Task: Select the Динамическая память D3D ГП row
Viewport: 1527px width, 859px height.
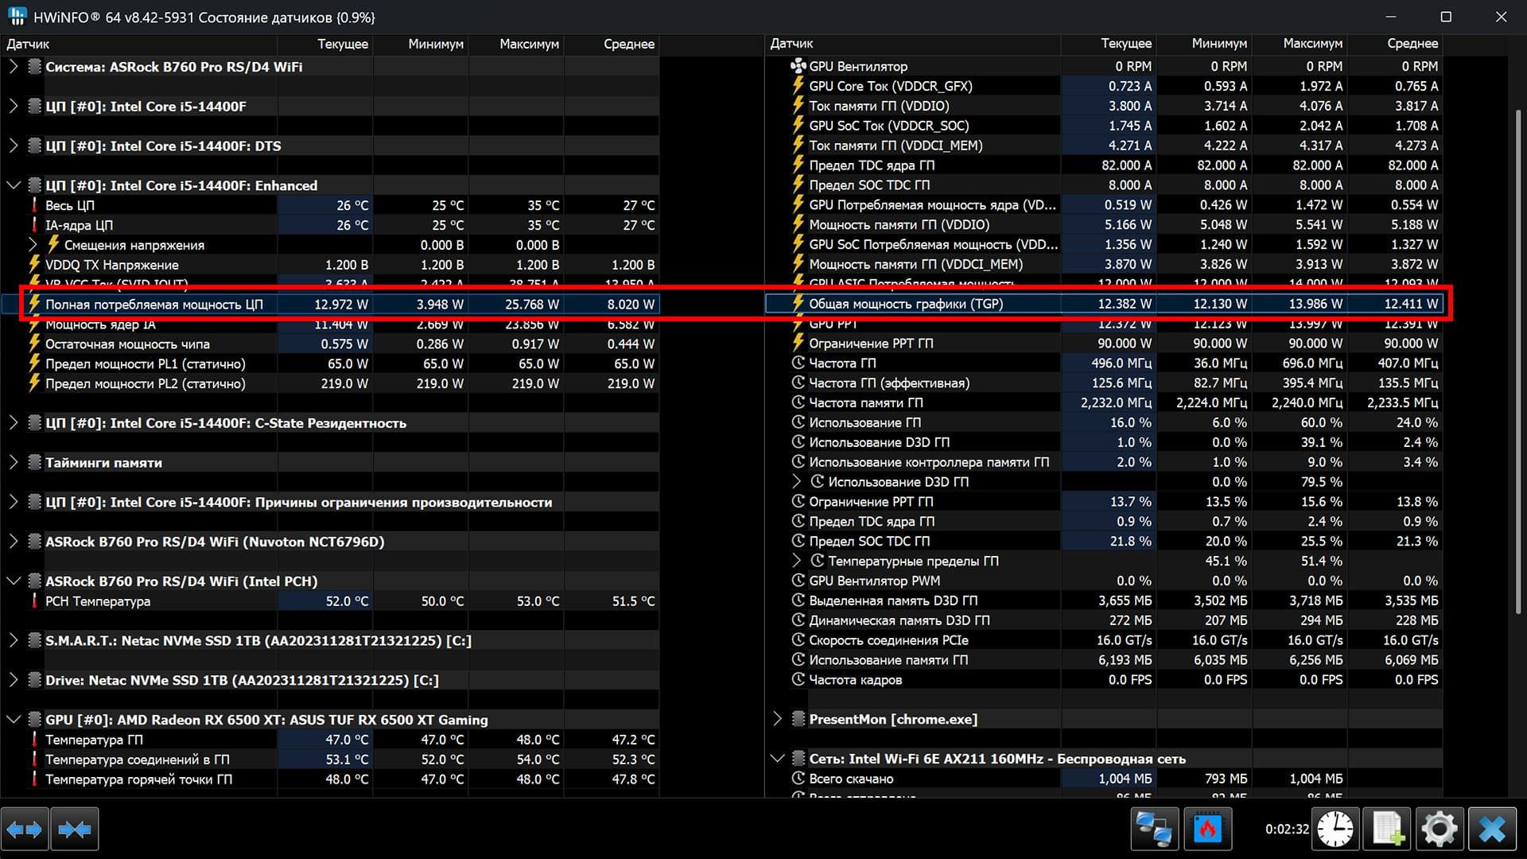Action: click(1104, 620)
